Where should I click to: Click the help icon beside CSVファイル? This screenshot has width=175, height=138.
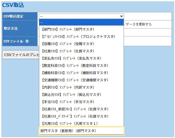(27, 41)
